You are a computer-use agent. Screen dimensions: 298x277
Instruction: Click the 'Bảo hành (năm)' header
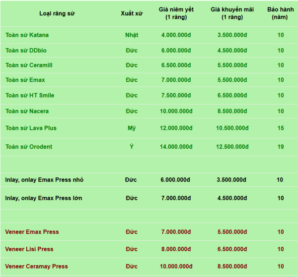point(280,13)
